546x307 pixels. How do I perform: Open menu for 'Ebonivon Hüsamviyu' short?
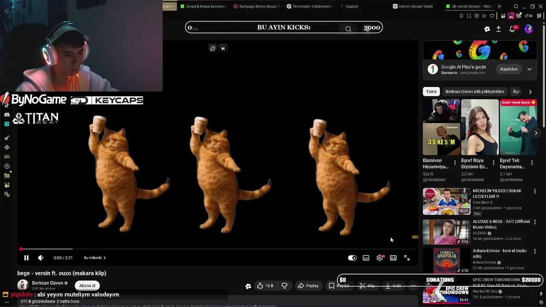pos(455,162)
